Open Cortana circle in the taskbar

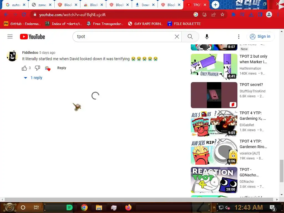tap(23, 207)
